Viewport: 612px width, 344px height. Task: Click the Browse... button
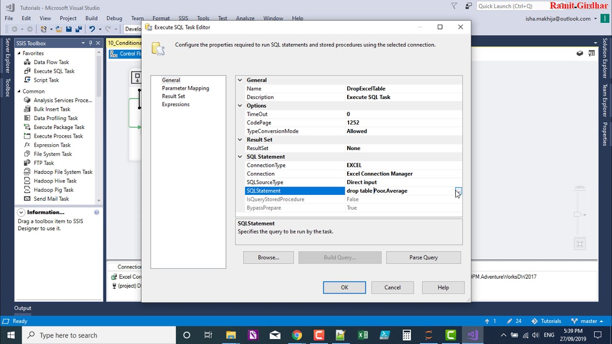pyautogui.click(x=268, y=258)
